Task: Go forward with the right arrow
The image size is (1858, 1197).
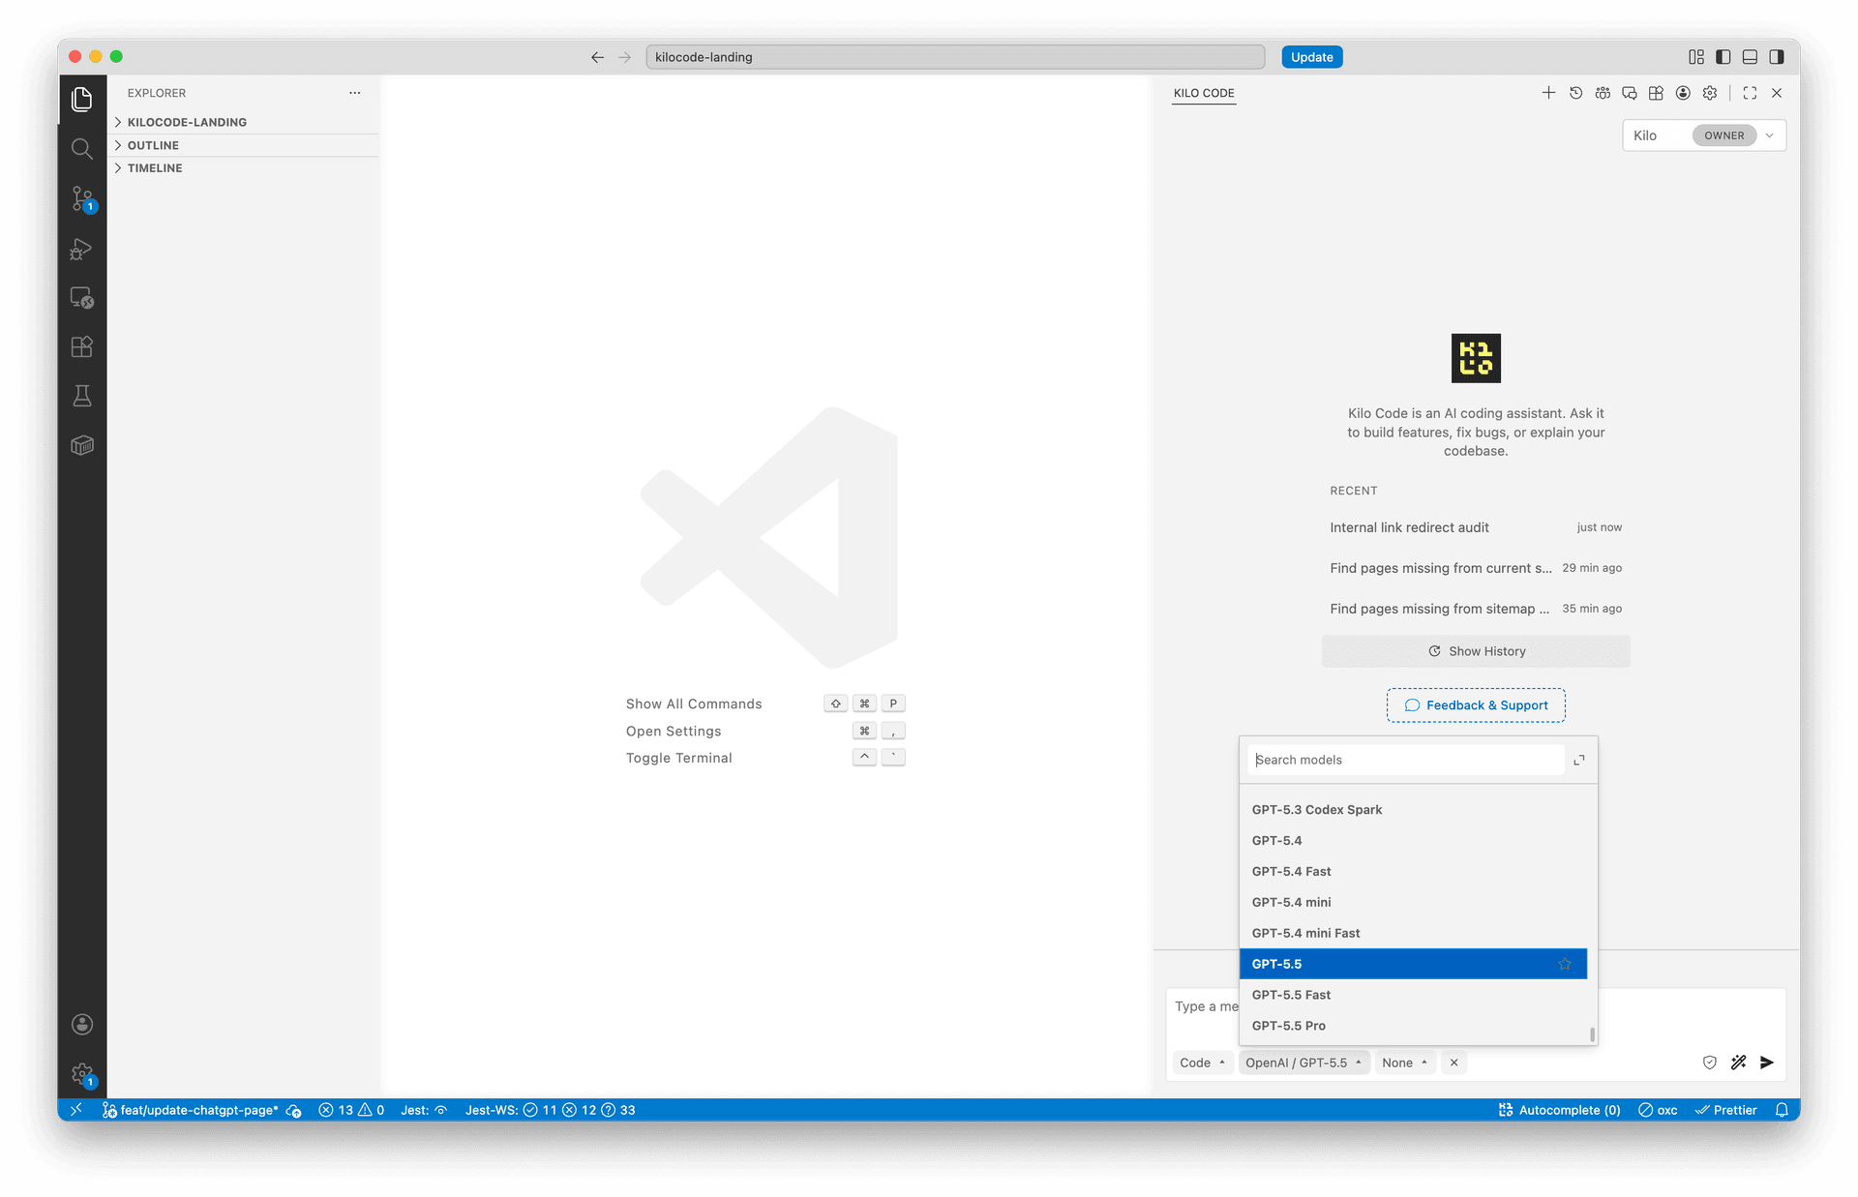Action: 624,57
